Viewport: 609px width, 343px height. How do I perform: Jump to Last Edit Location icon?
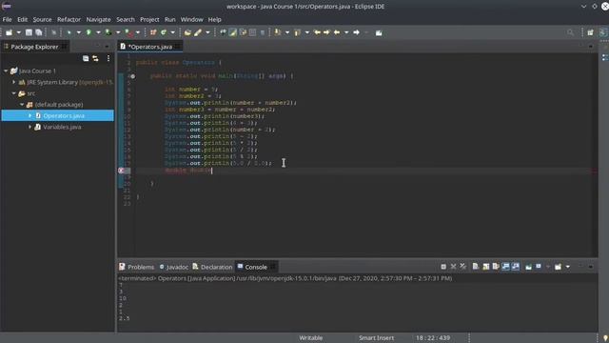(317, 32)
